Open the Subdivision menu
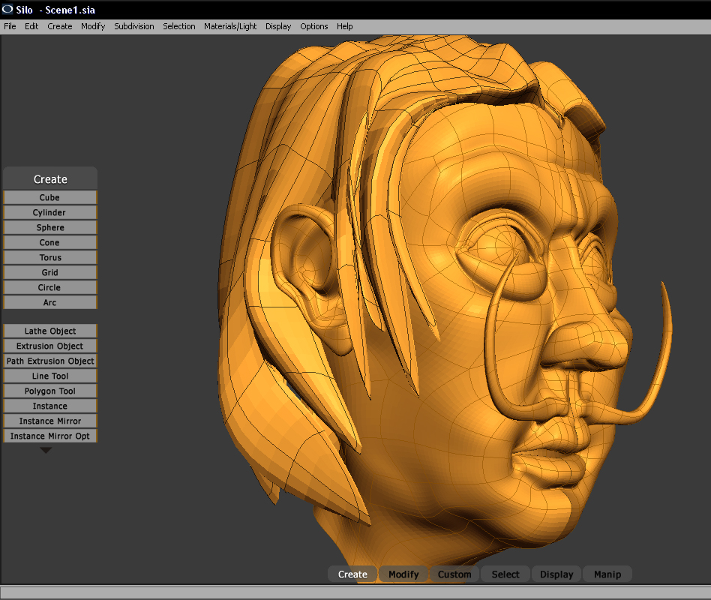711x600 pixels. 133,26
